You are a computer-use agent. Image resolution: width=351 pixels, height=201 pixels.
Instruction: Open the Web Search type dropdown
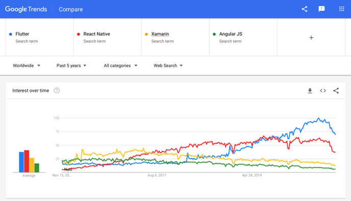pyautogui.click(x=168, y=66)
